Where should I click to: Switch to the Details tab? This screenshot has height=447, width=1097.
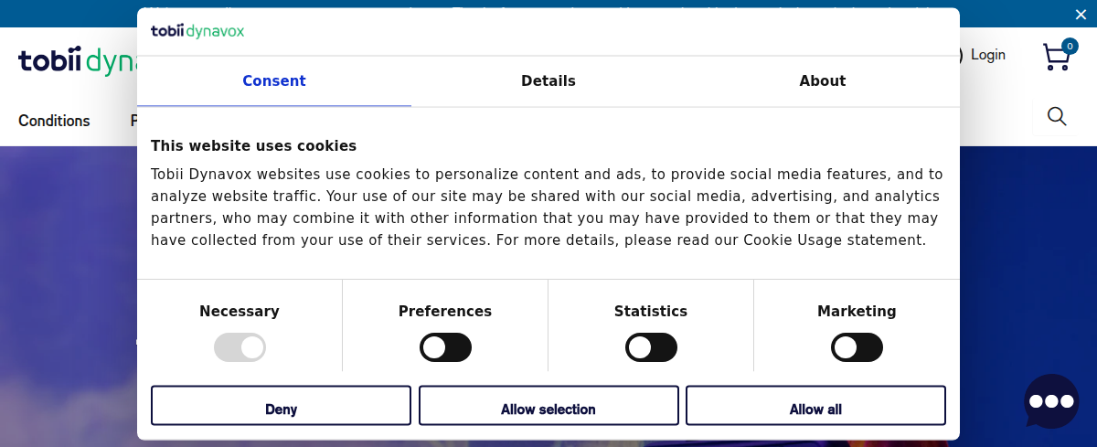tap(548, 81)
